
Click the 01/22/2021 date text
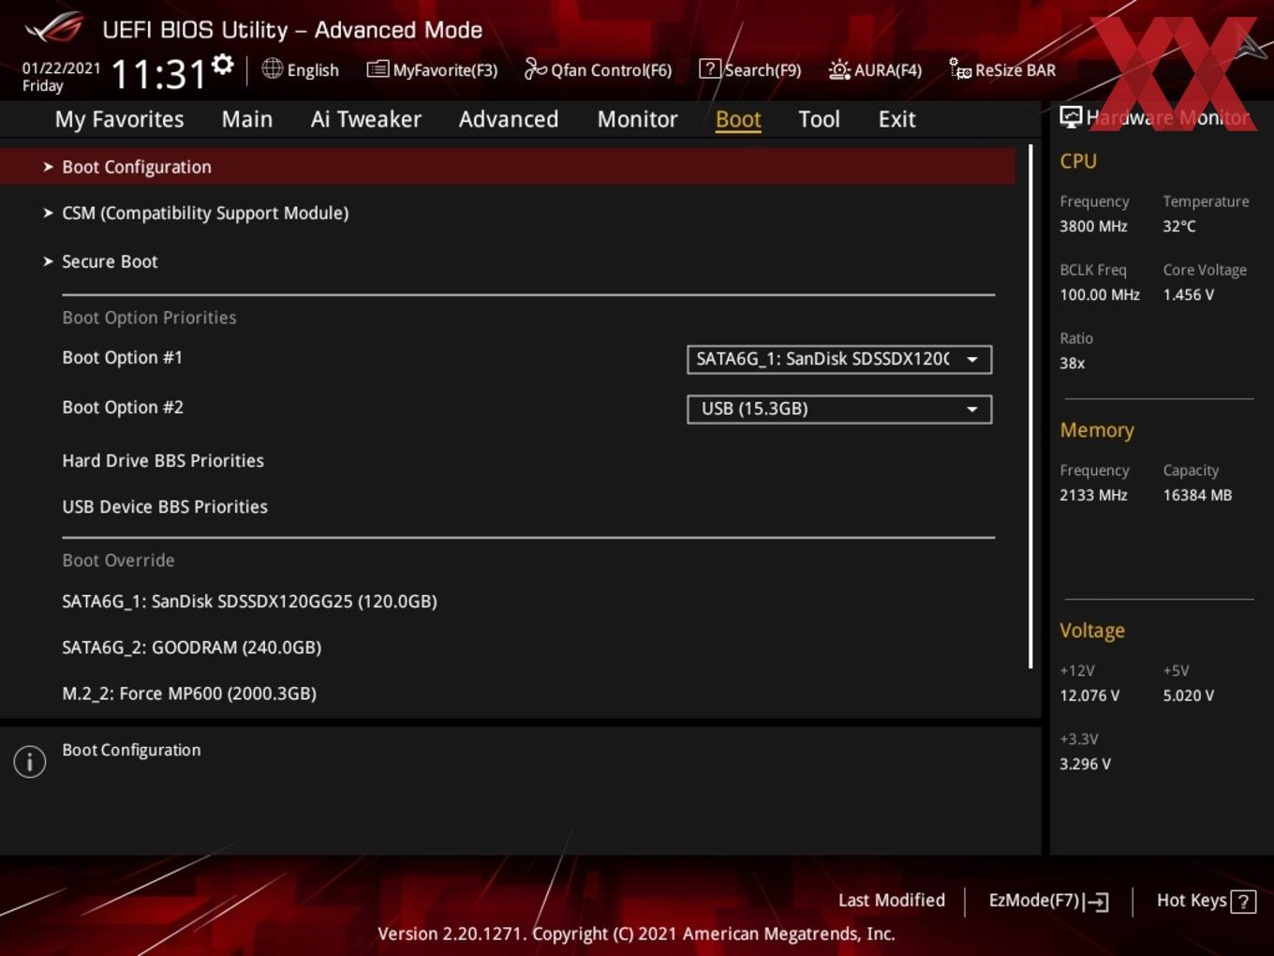pyautogui.click(x=61, y=67)
